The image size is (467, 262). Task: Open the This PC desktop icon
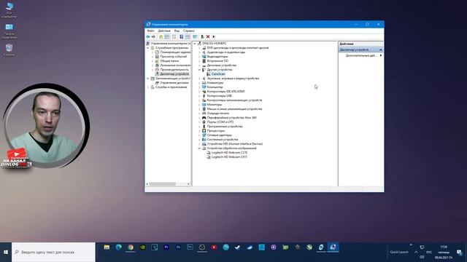[x=9, y=10]
